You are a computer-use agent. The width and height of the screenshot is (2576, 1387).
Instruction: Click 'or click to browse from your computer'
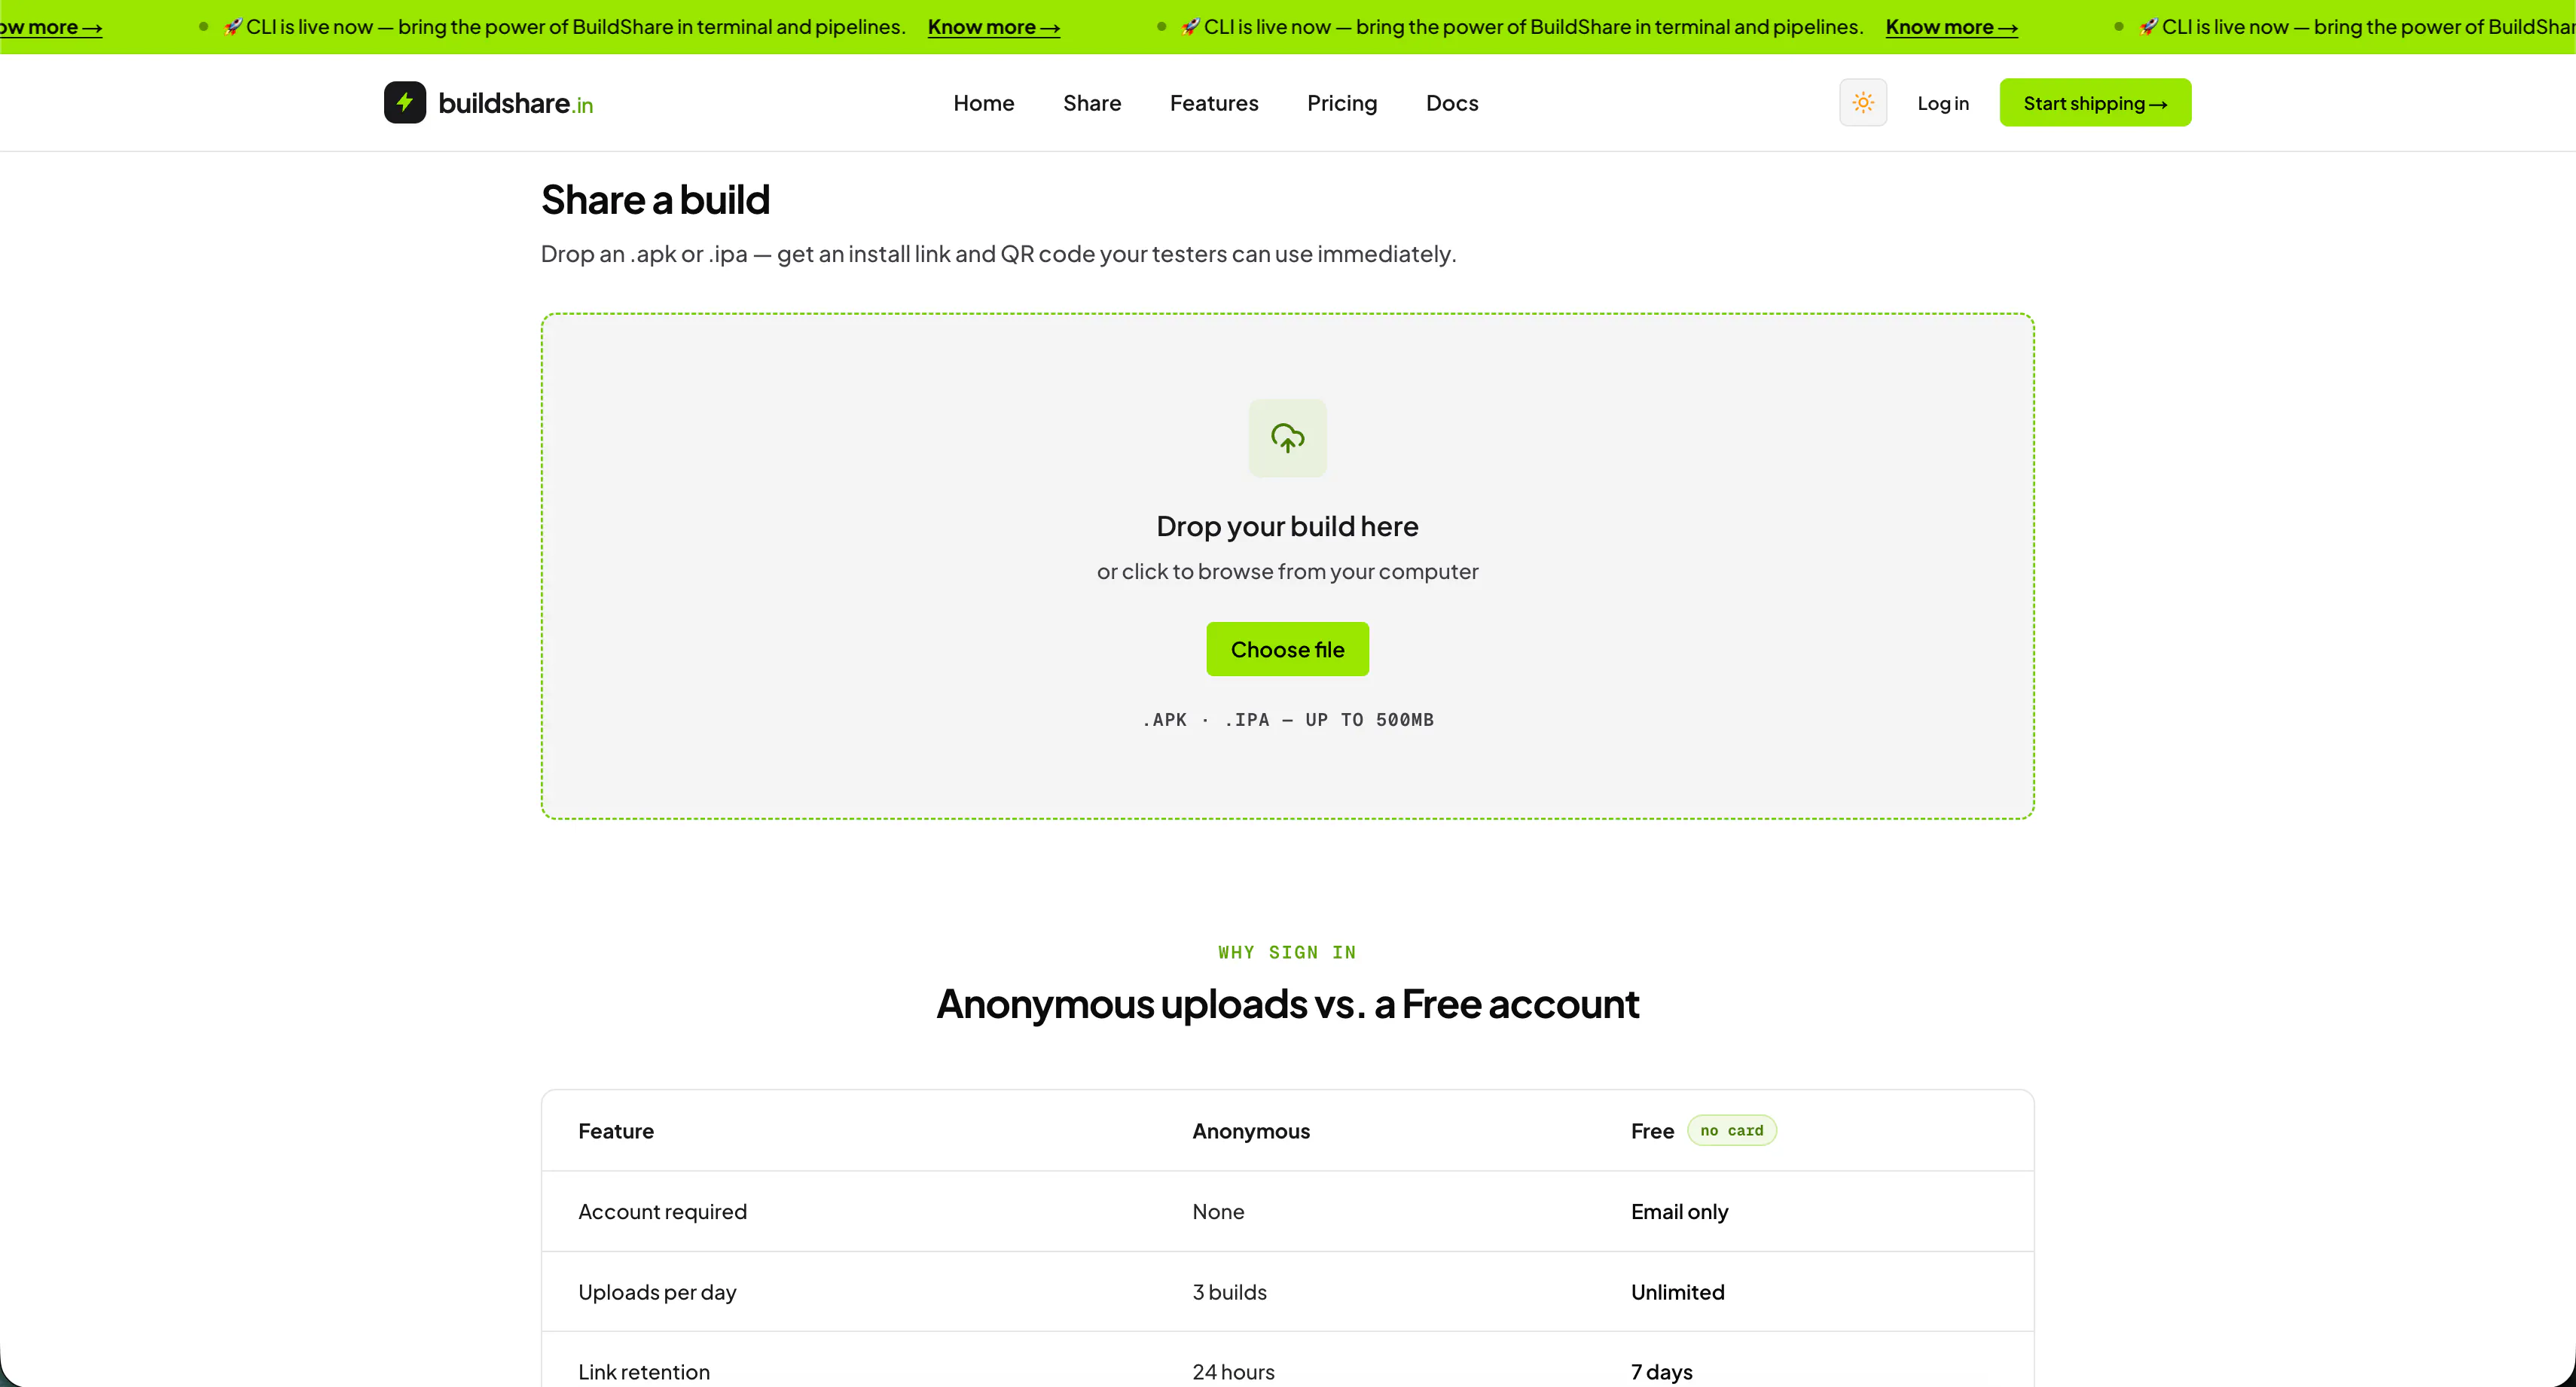[x=1287, y=571]
